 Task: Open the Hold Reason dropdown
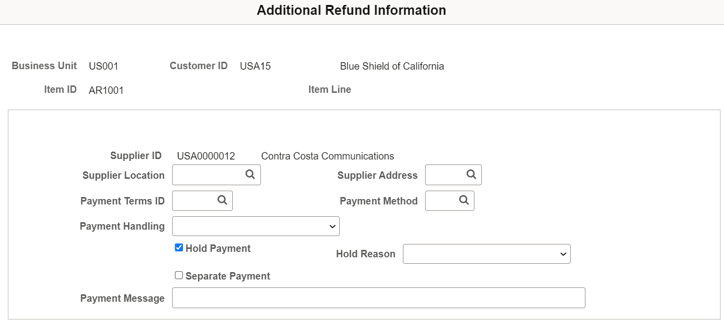(x=486, y=253)
